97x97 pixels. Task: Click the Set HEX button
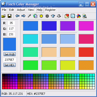10,65
